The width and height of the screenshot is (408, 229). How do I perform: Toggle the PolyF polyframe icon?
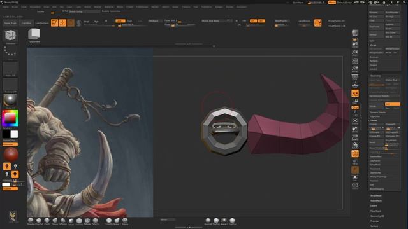(x=355, y=154)
